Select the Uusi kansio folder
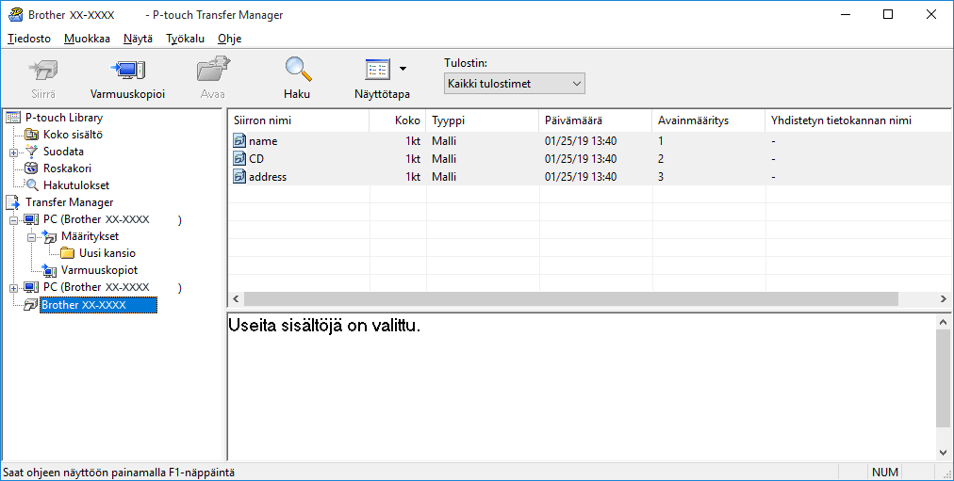This screenshot has height=481, width=954. (107, 254)
